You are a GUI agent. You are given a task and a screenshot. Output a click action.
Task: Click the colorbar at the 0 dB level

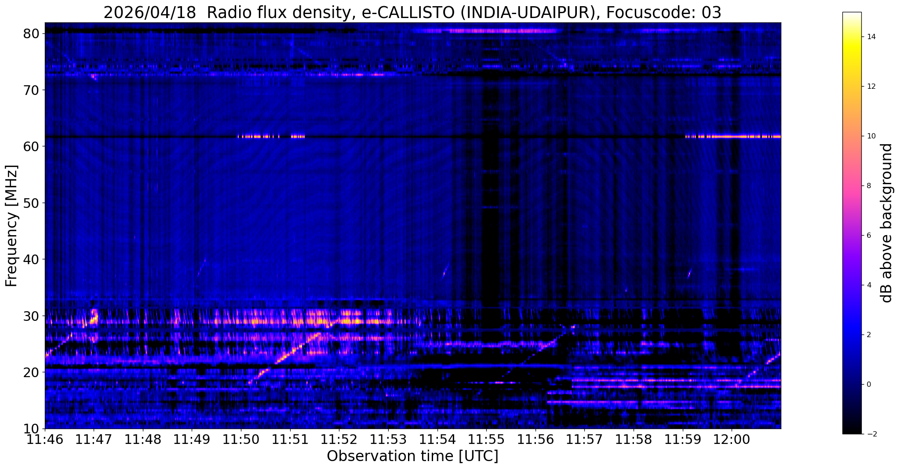(x=852, y=384)
